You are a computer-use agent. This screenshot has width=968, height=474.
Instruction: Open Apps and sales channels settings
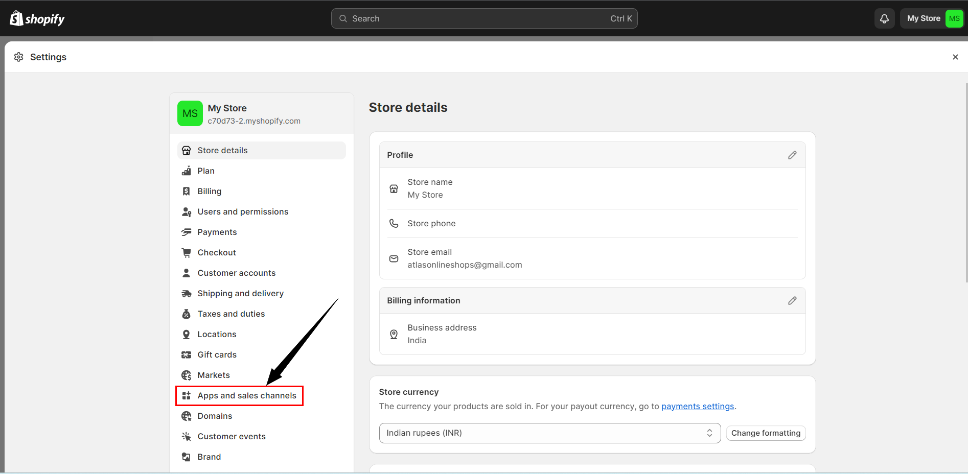click(x=246, y=396)
